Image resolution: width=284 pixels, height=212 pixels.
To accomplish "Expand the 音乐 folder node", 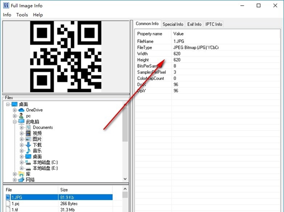I will click(22, 151).
